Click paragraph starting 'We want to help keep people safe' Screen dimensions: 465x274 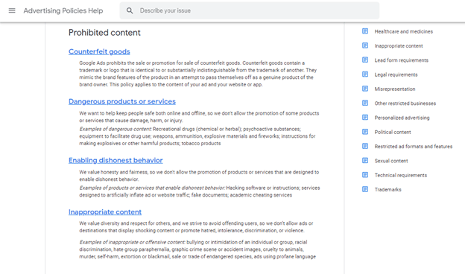(x=199, y=117)
